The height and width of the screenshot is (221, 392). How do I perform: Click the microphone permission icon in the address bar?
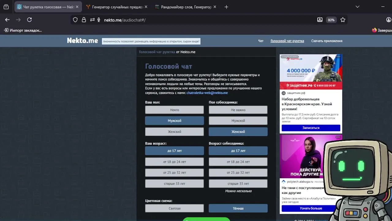(x=99, y=20)
